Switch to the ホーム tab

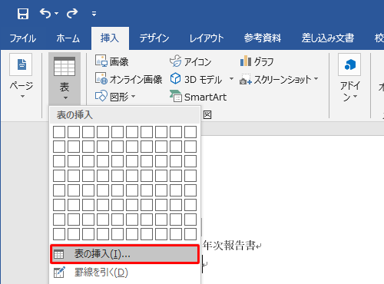pyautogui.click(x=68, y=38)
